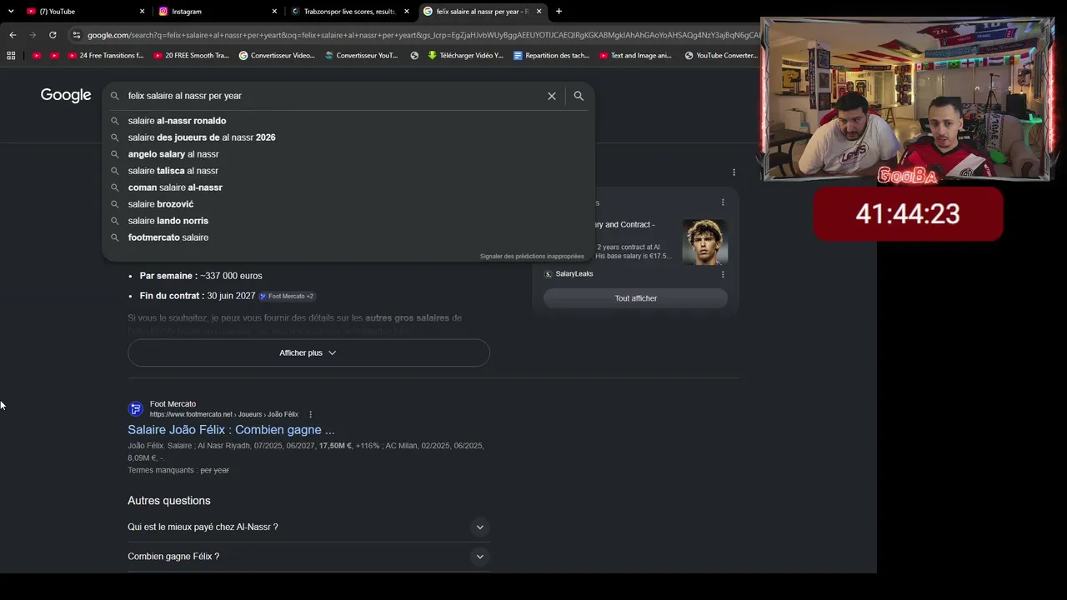Viewport: 1067px width, 600px height.
Task: Click the 'Par semaine : ~337 000 euros' line
Action: coord(201,276)
